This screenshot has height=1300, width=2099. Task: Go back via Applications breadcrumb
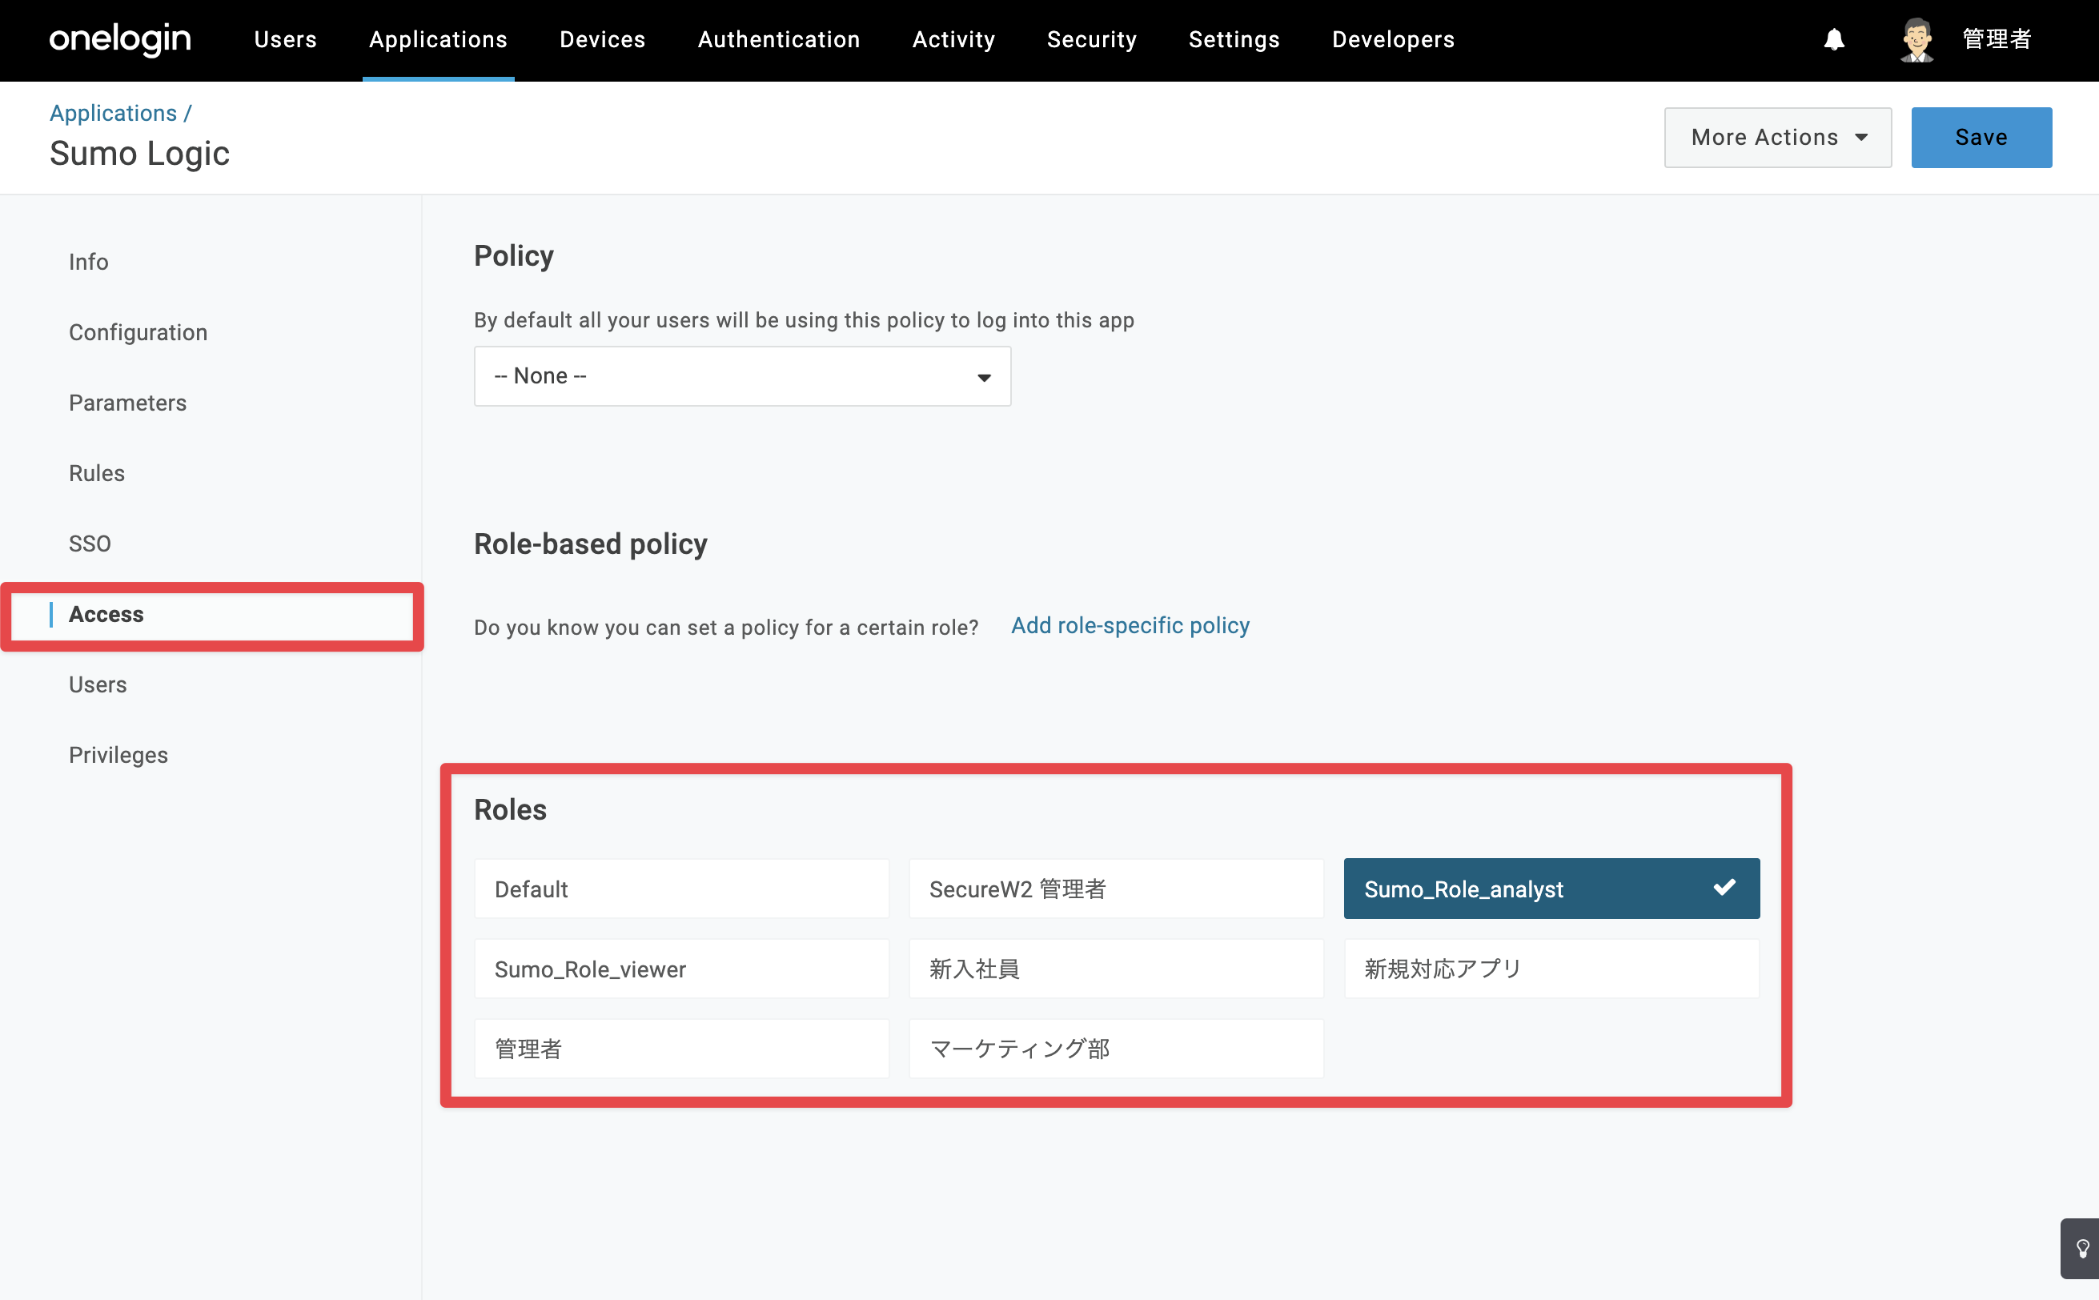coord(114,113)
